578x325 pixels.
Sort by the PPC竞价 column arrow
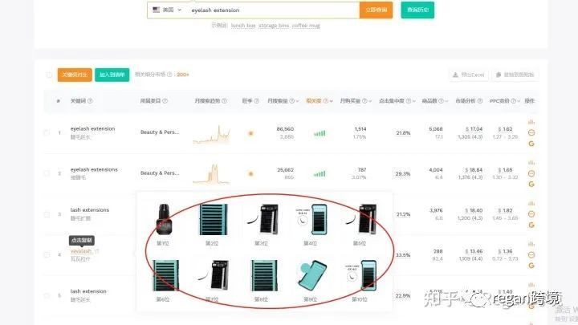tap(519, 101)
